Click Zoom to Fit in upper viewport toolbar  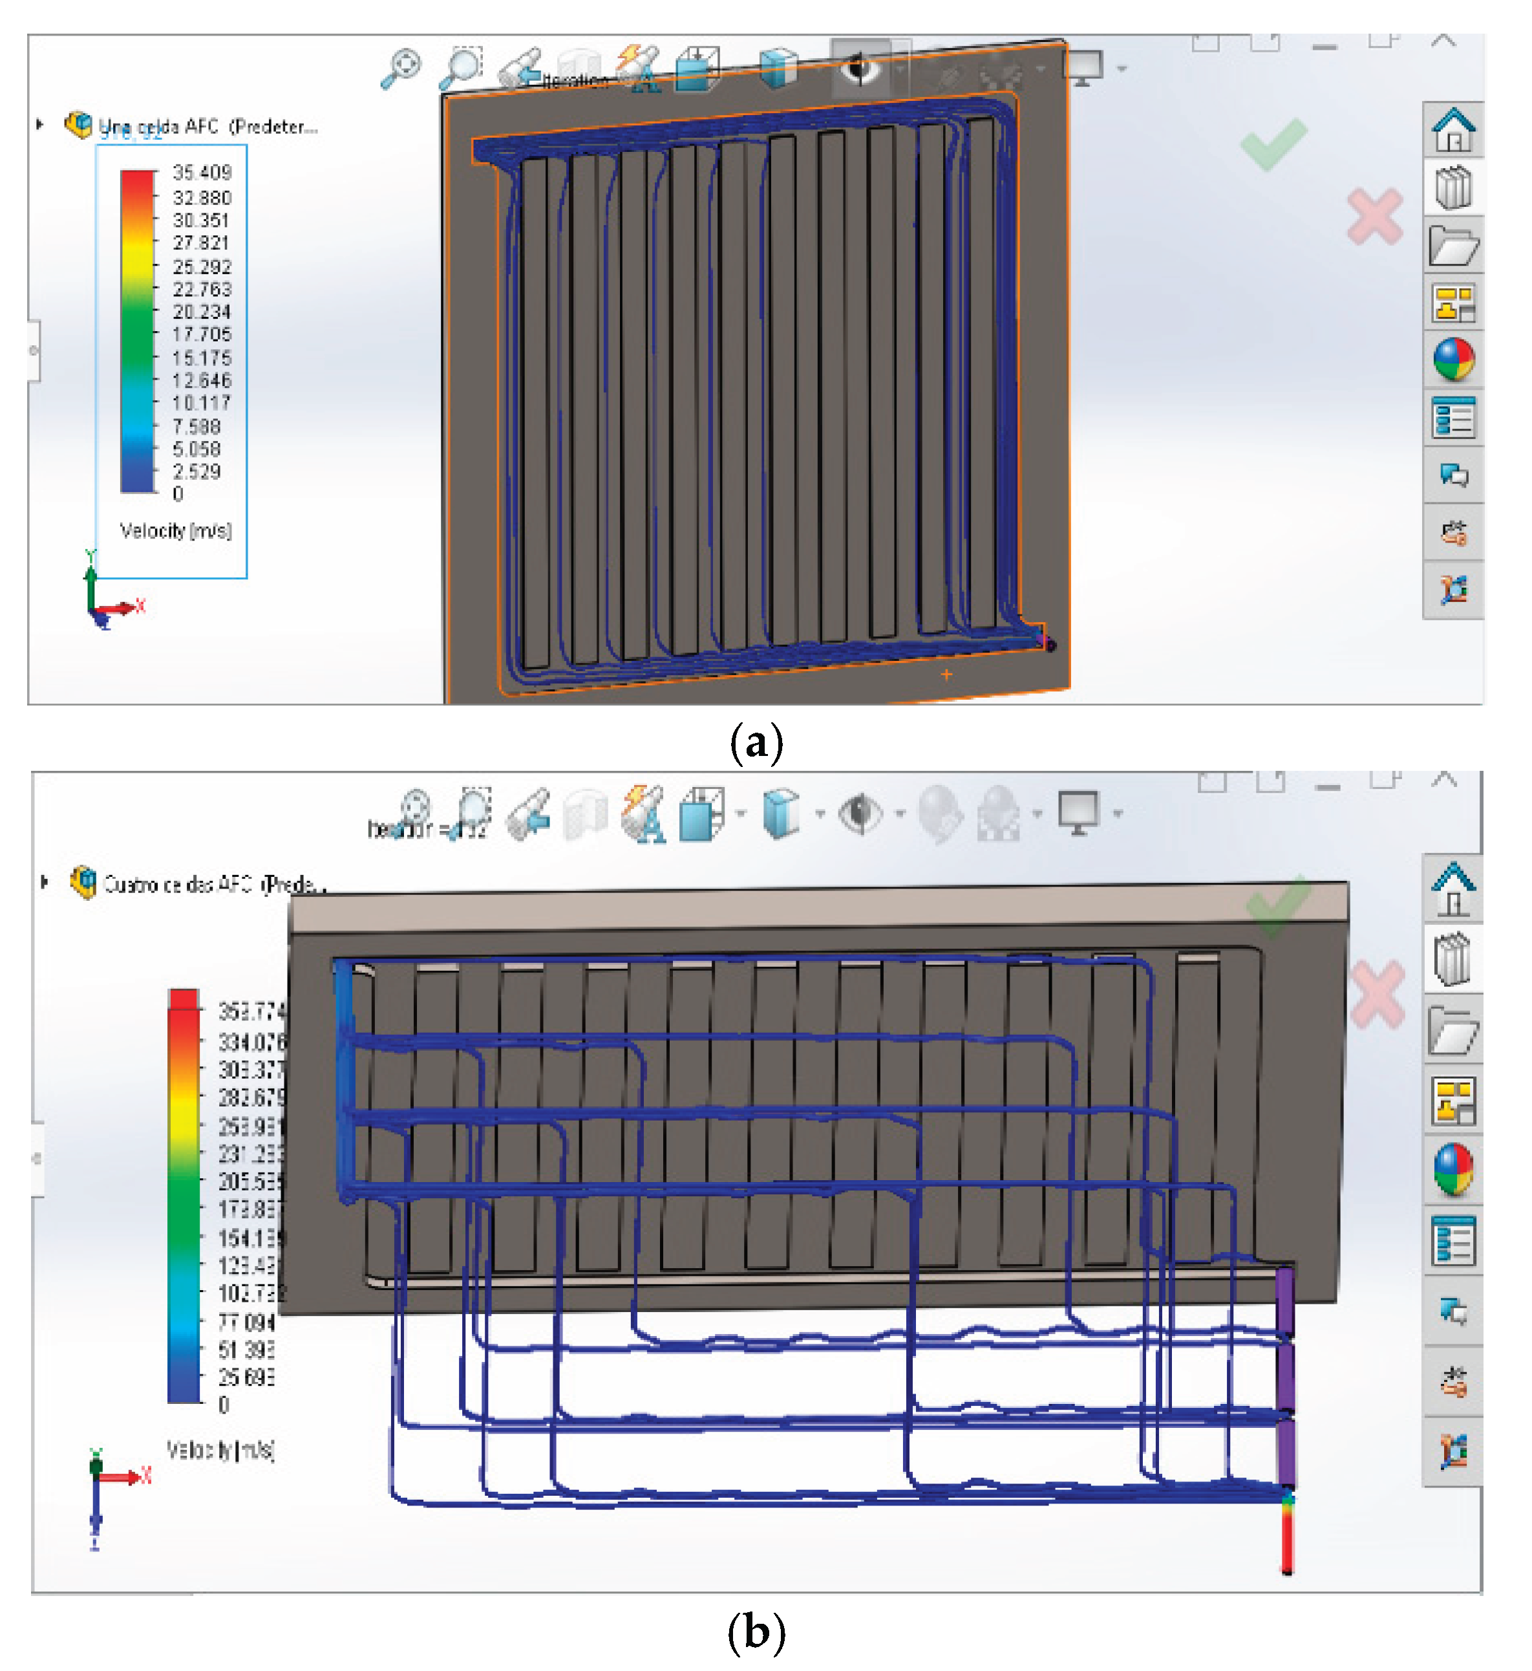pos(401,68)
